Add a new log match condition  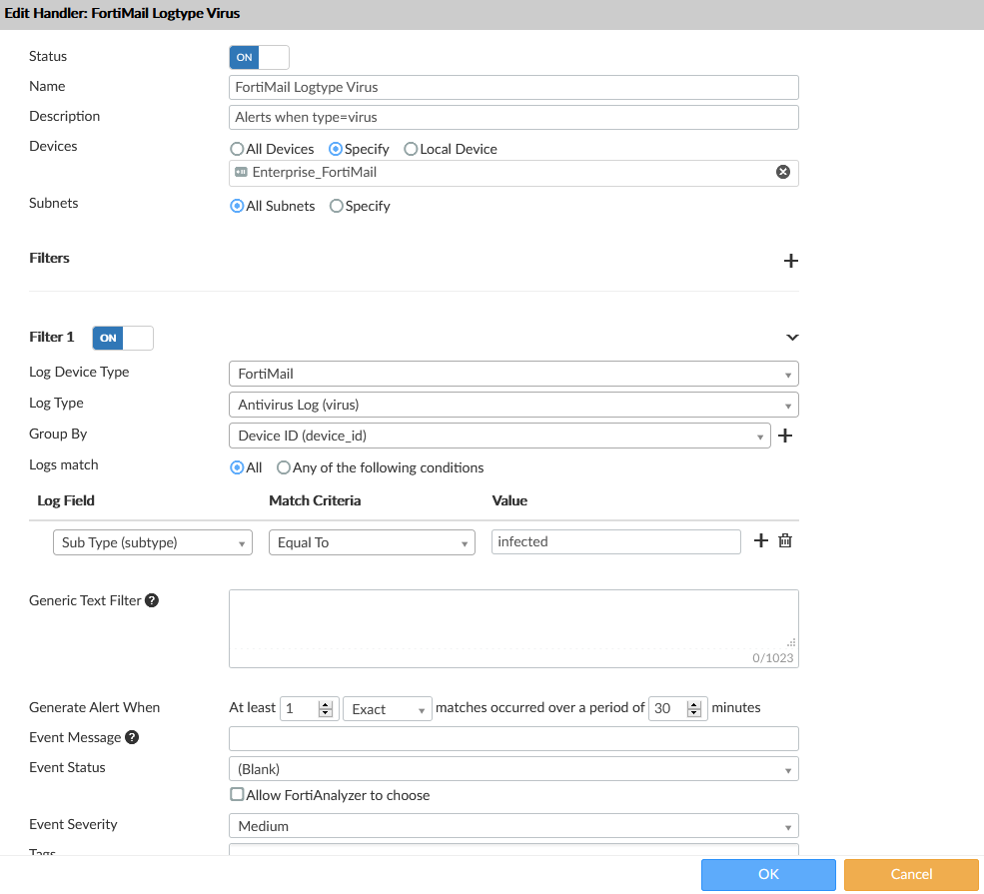760,540
